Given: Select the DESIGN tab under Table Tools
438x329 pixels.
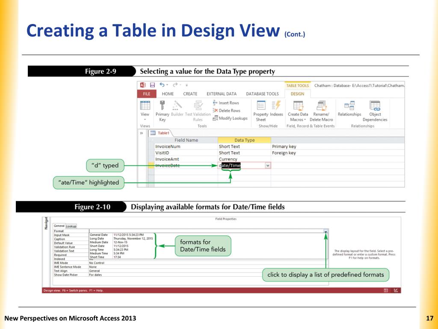Looking at the screenshot, I should pyautogui.click(x=298, y=94).
